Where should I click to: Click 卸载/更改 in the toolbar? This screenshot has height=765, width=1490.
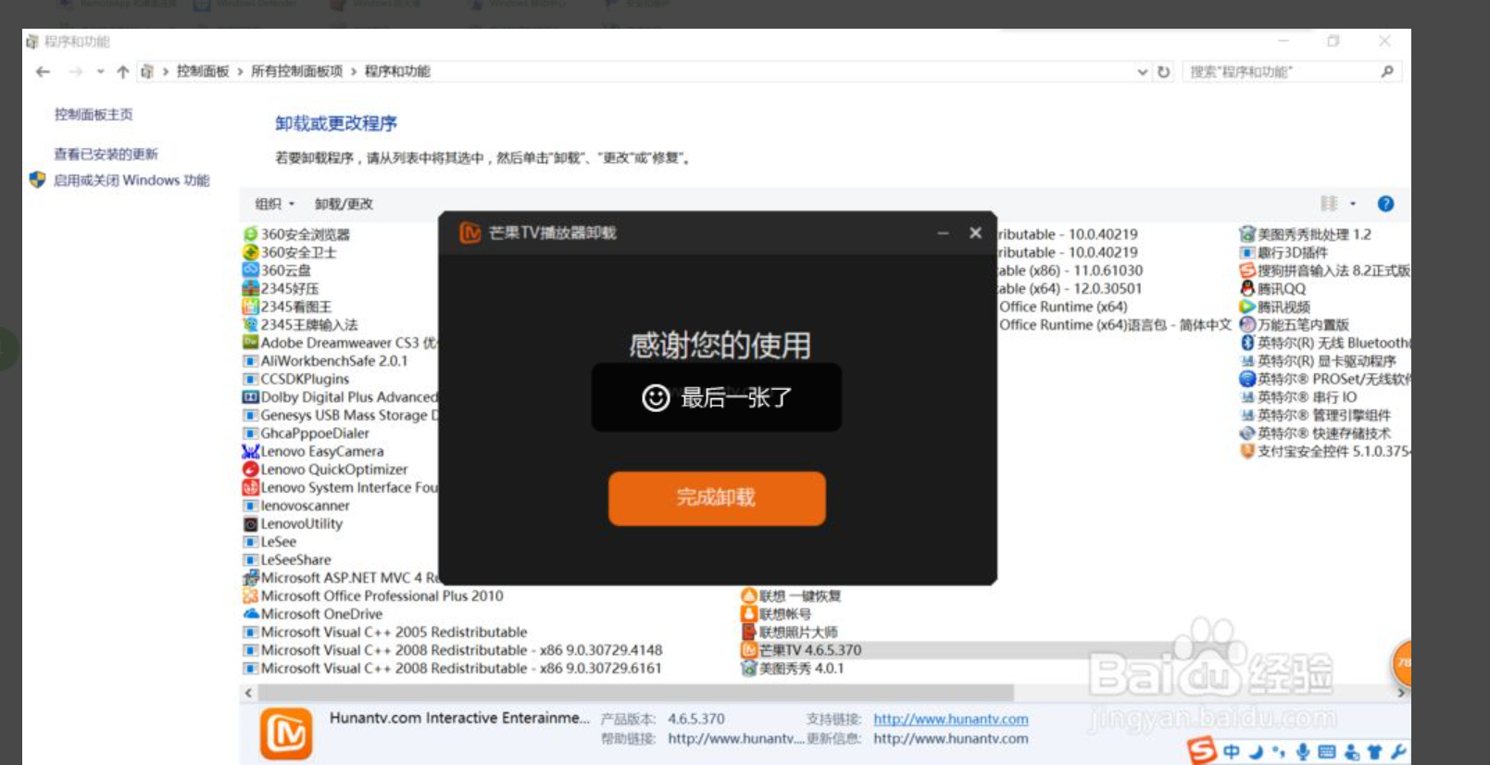(344, 204)
